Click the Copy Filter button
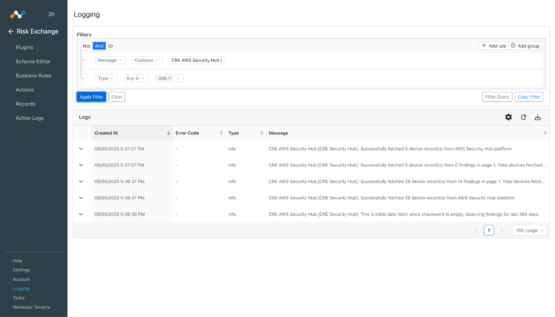The height and width of the screenshot is (317, 555). (x=529, y=97)
